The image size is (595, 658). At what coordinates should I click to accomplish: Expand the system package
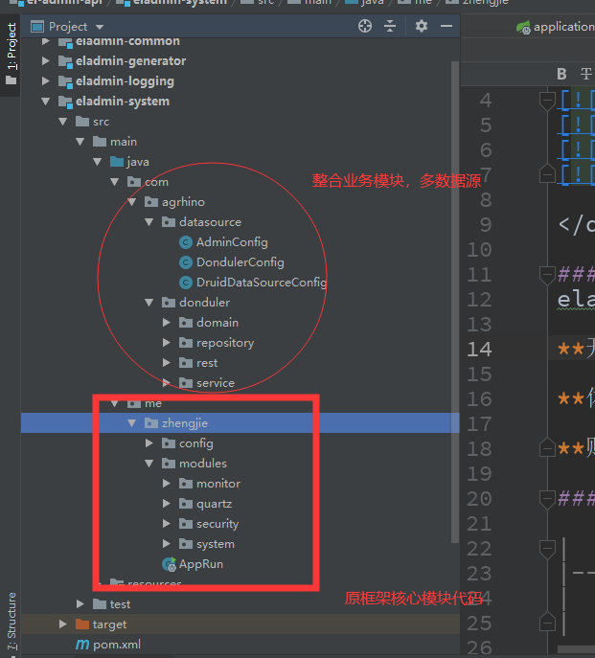click(167, 544)
